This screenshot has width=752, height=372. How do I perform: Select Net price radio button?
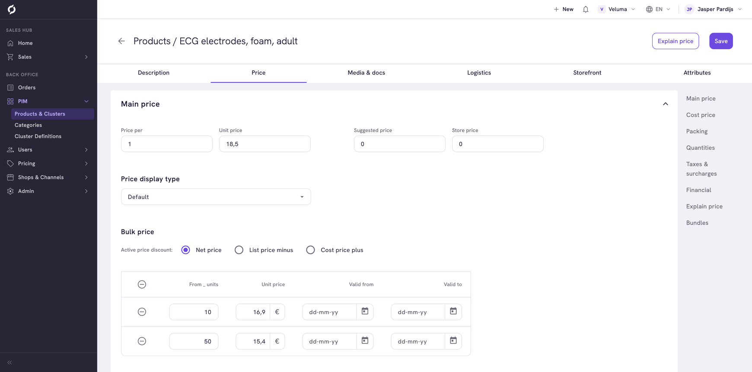coord(185,250)
